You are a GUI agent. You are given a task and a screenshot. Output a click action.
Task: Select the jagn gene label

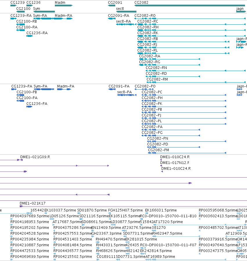[x=240, y=8]
